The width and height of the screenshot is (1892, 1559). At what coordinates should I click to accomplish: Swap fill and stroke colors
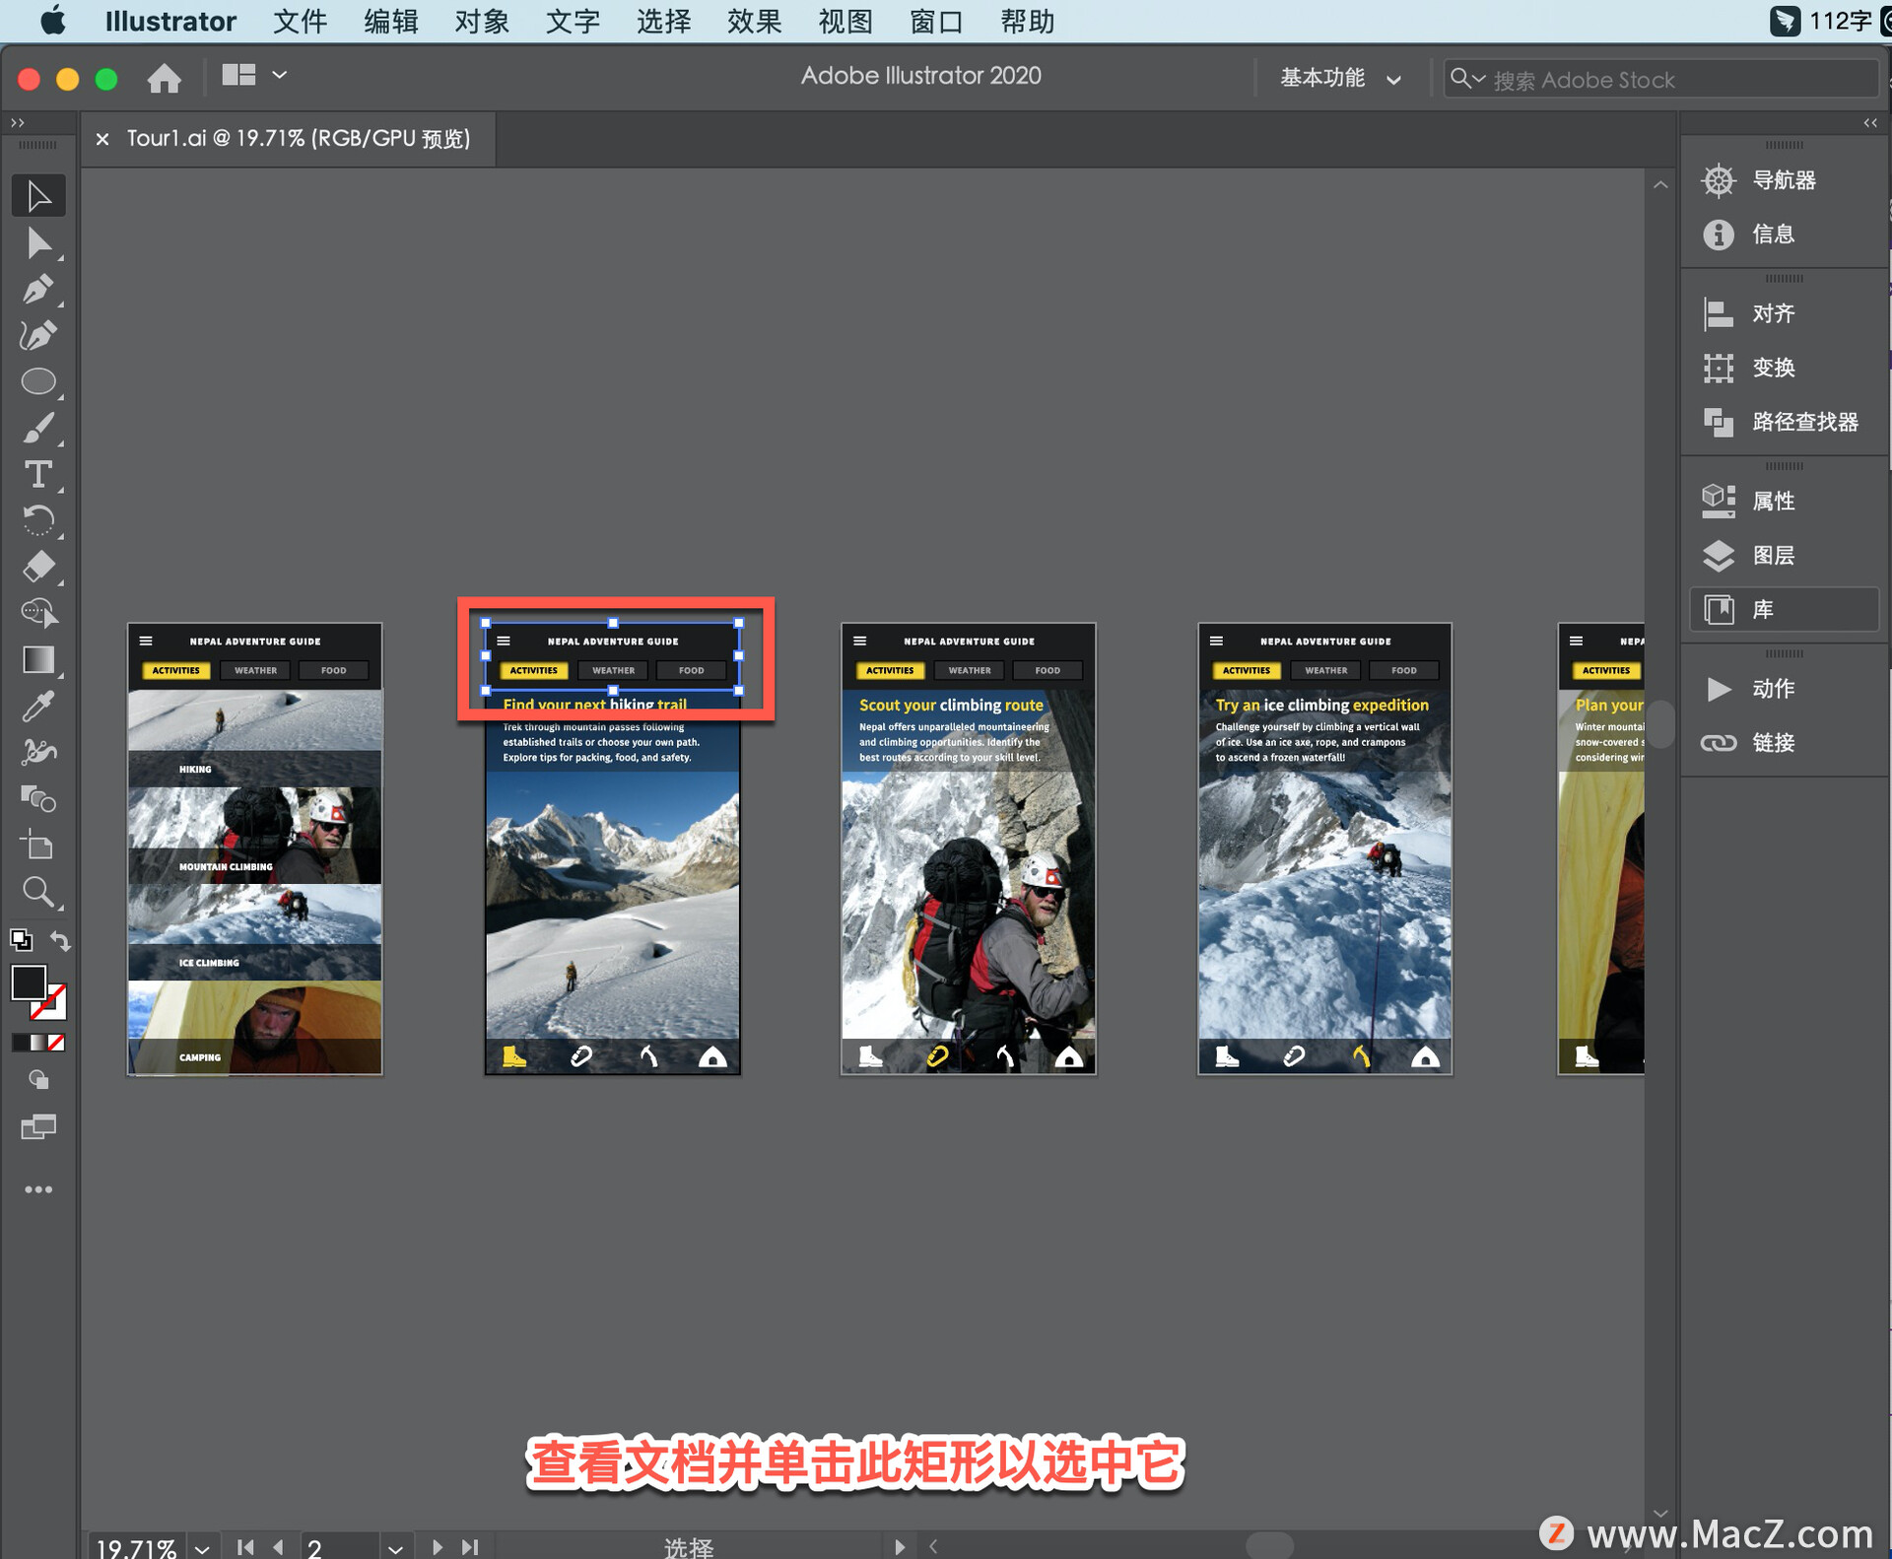[60, 940]
